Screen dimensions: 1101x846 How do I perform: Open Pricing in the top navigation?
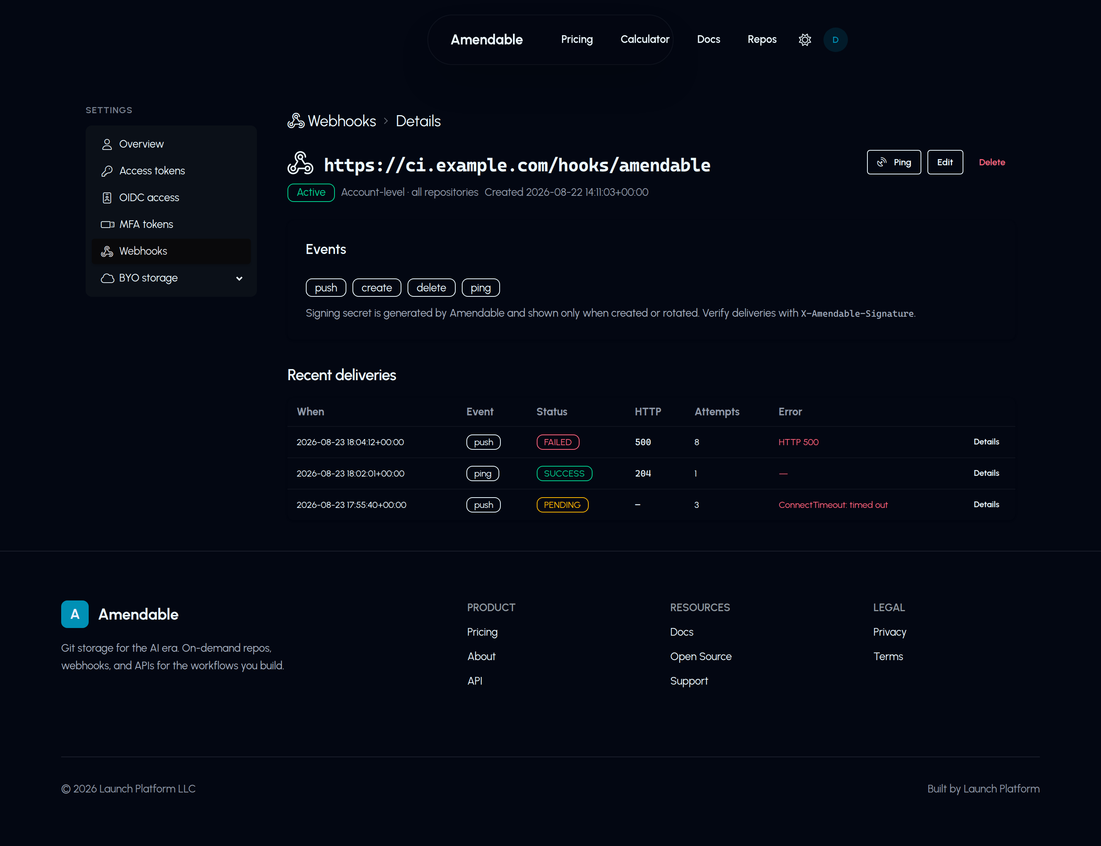coord(577,39)
